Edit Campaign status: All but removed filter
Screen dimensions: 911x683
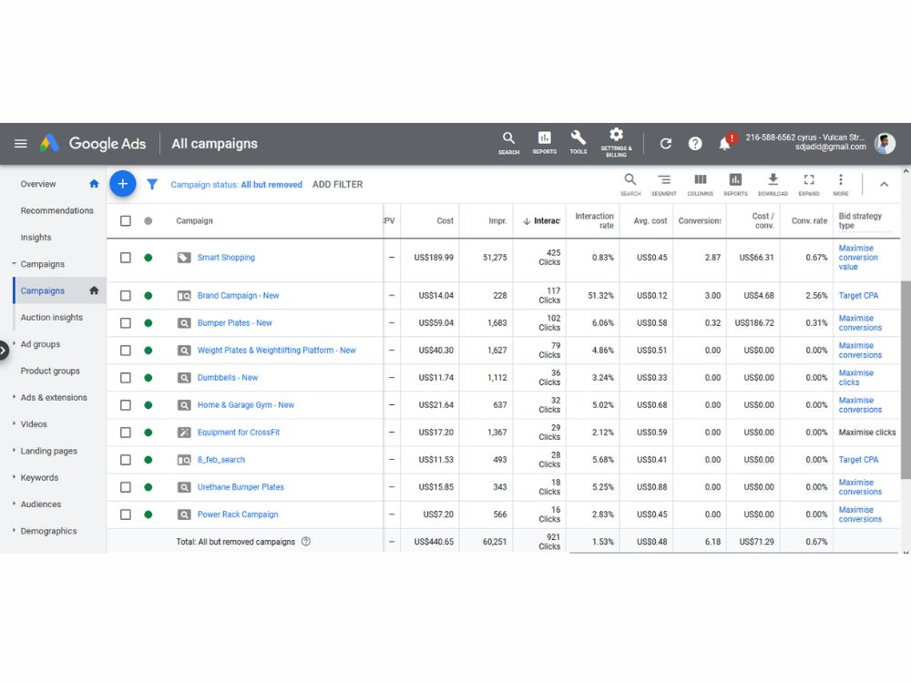pos(237,184)
